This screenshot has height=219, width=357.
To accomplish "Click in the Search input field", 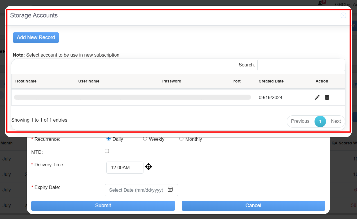I will pyautogui.click(x=301, y=65).
